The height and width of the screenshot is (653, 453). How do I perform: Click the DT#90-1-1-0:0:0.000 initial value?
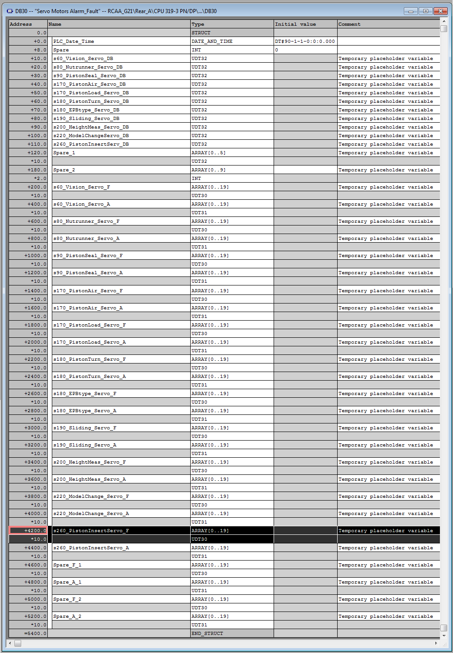(x=306, y=41)
